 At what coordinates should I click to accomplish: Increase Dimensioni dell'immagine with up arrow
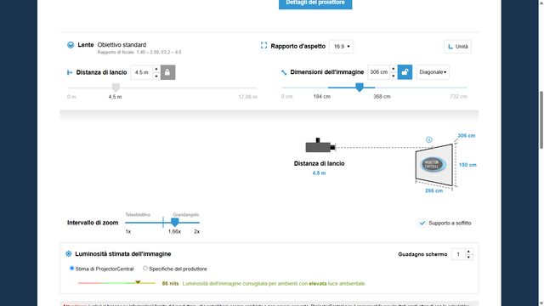[393, 69]
